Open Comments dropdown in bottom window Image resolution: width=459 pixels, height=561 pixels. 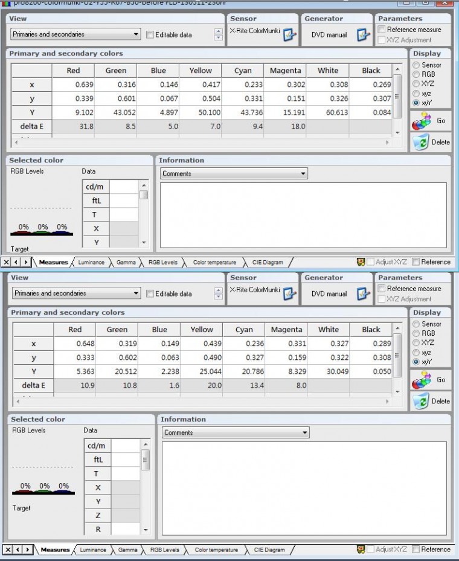tap(236, 432)
